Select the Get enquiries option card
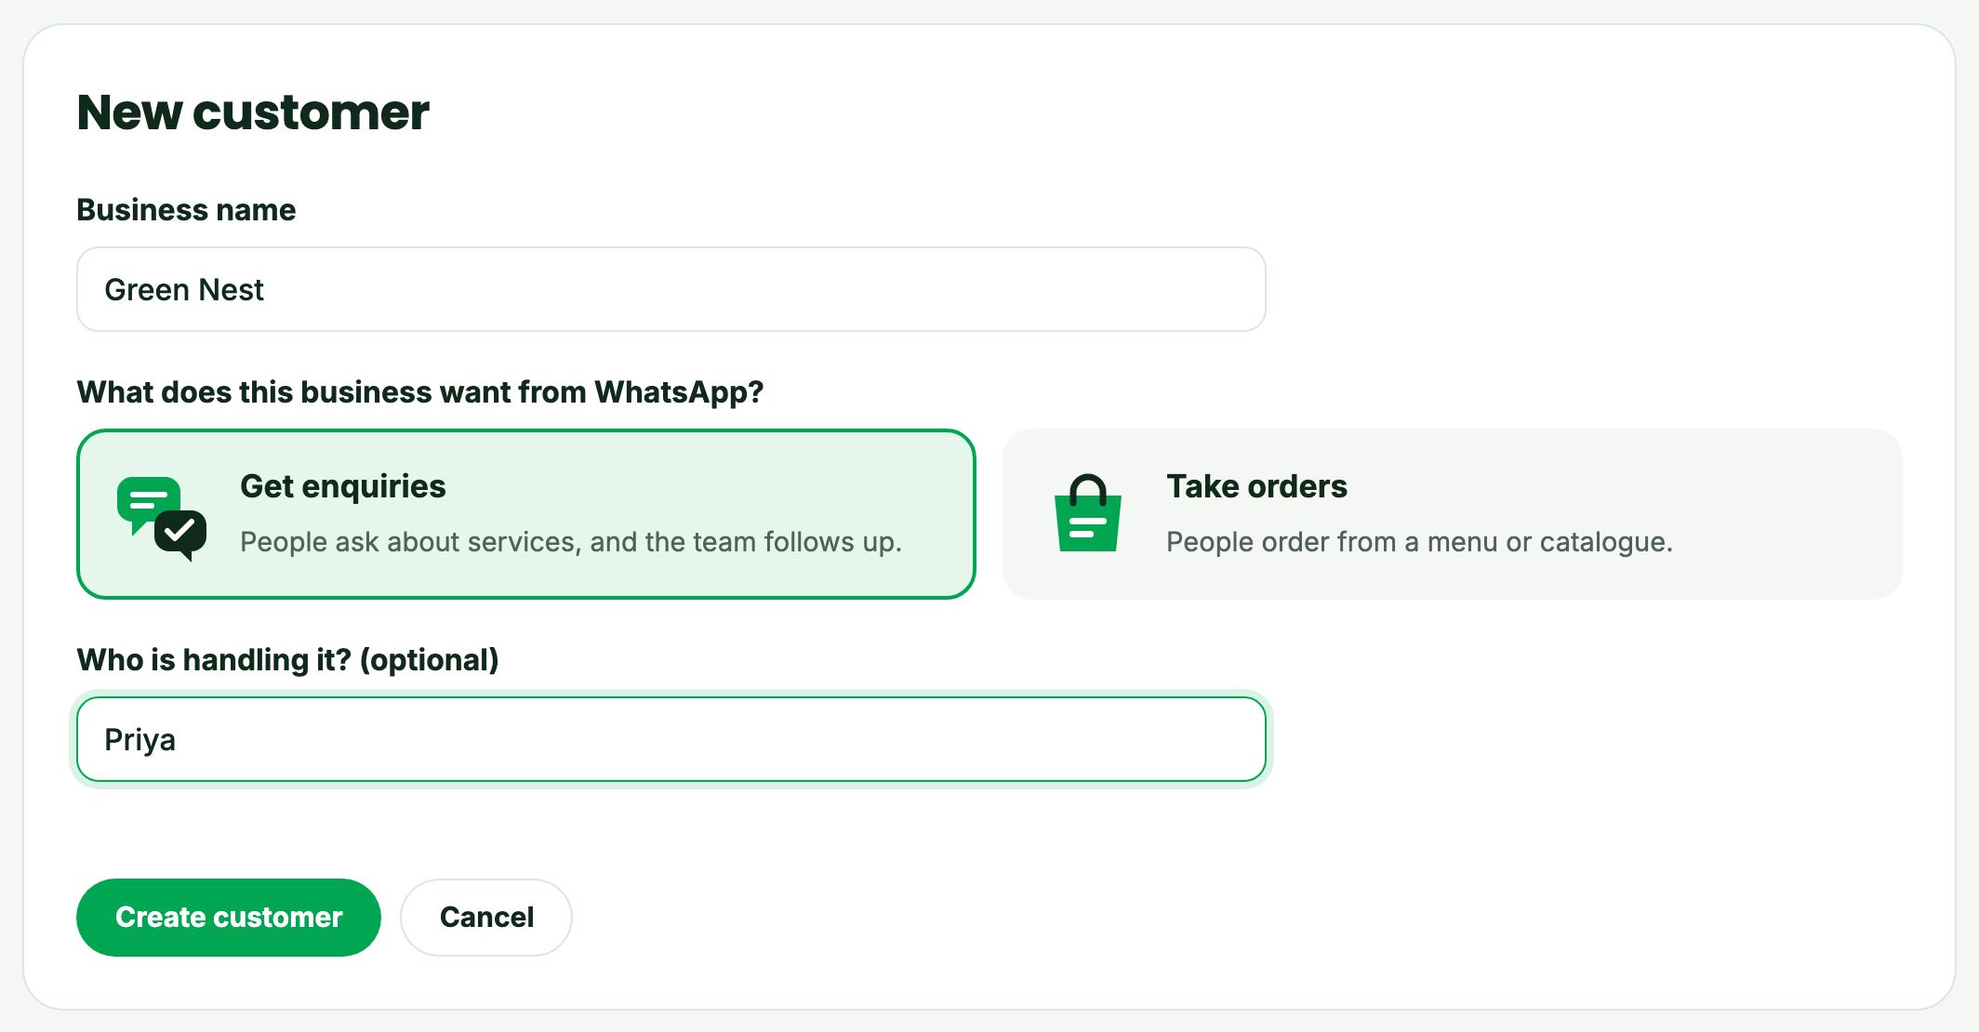The height and width of the screenshot is (1032, 1979). coord(526,514)
